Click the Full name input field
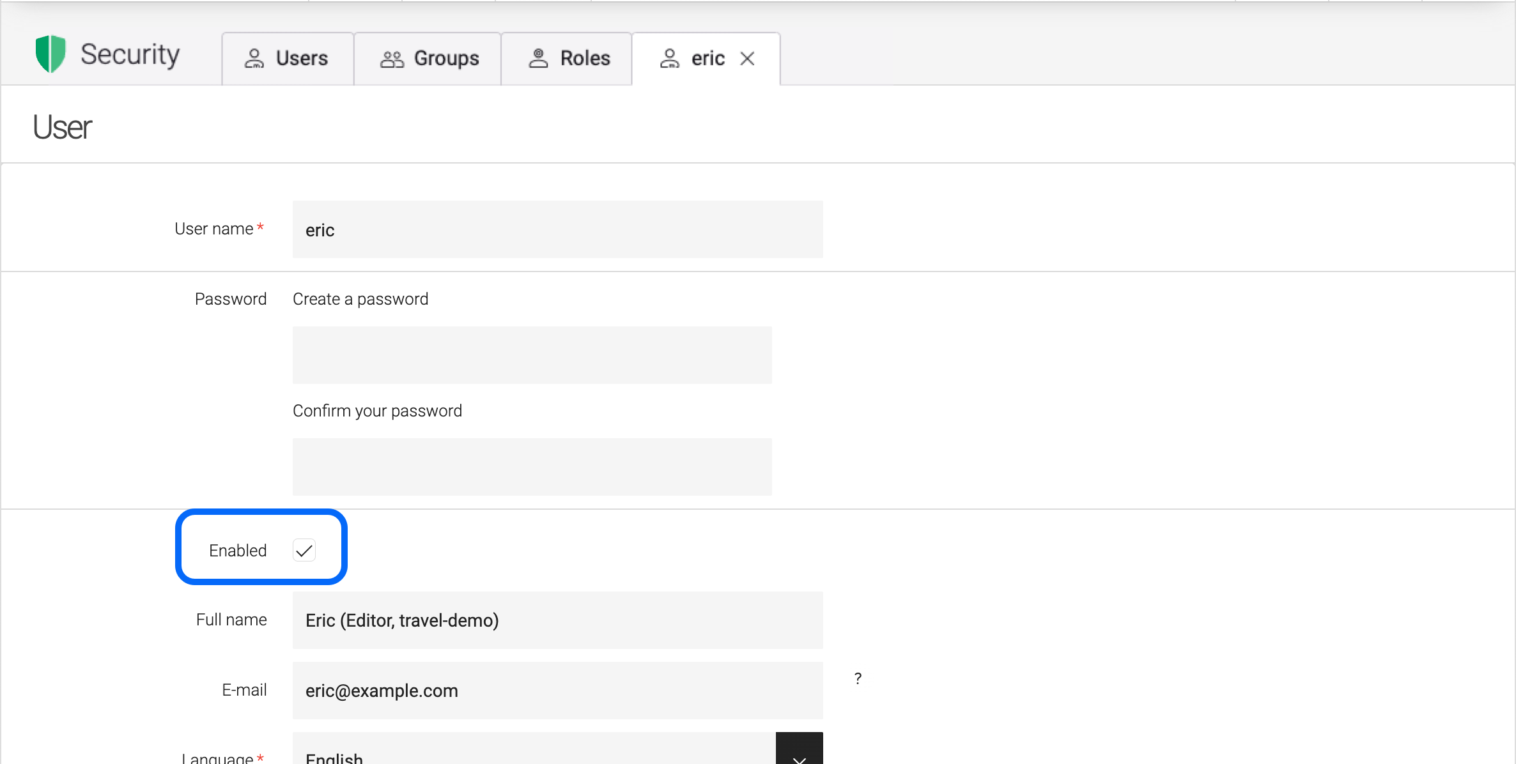The height and width of the screenshot is (764, 1516). click(x=557, y=620)
